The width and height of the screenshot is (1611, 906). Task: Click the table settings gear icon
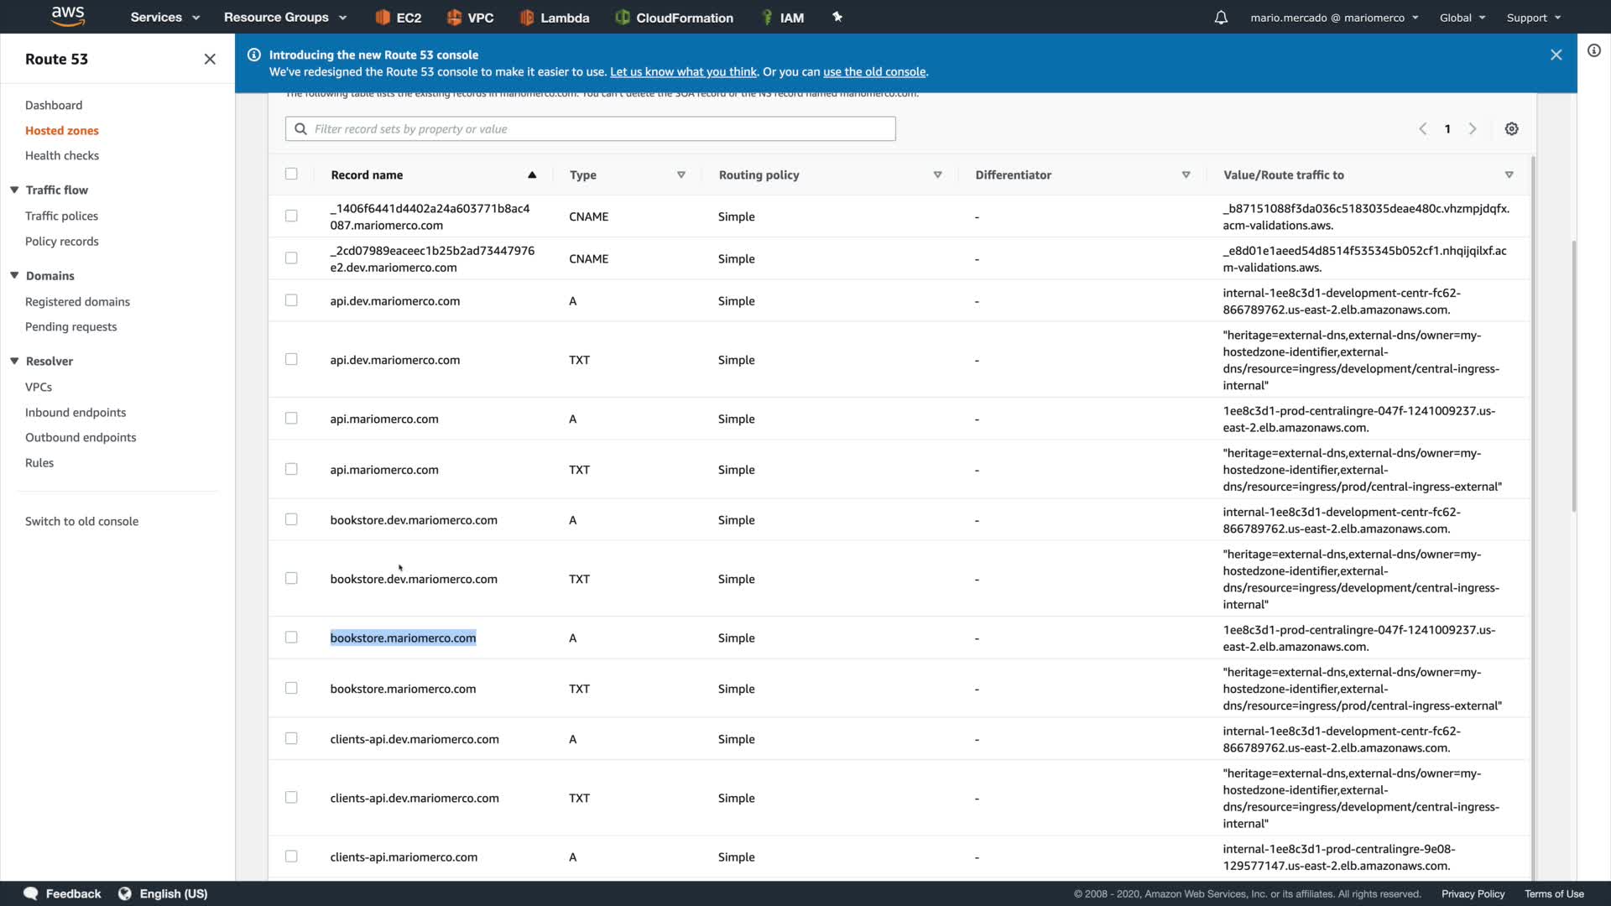(x=1511, y=129)
